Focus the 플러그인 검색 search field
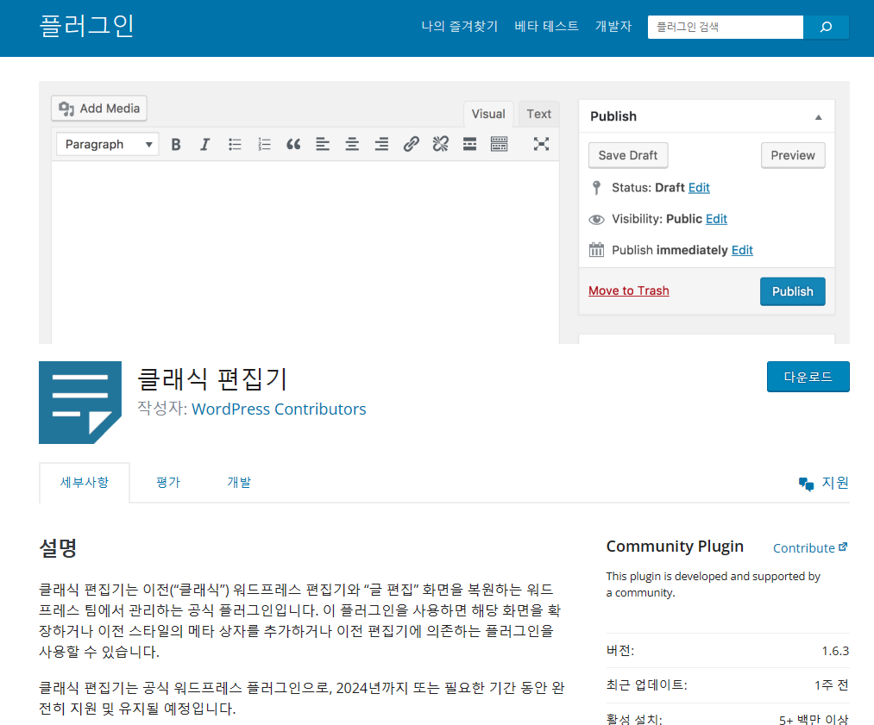 (726, 27)
